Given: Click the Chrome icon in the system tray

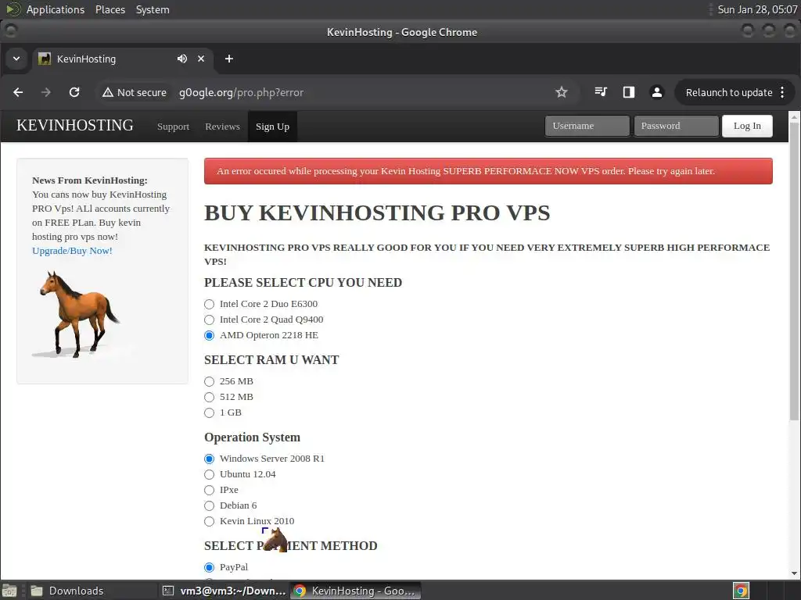Looking at the screenshot, I should click(x=742, y=591).
